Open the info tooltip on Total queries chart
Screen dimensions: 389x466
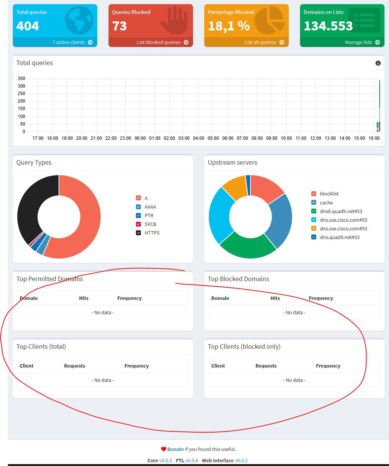(x=378, y=63)
